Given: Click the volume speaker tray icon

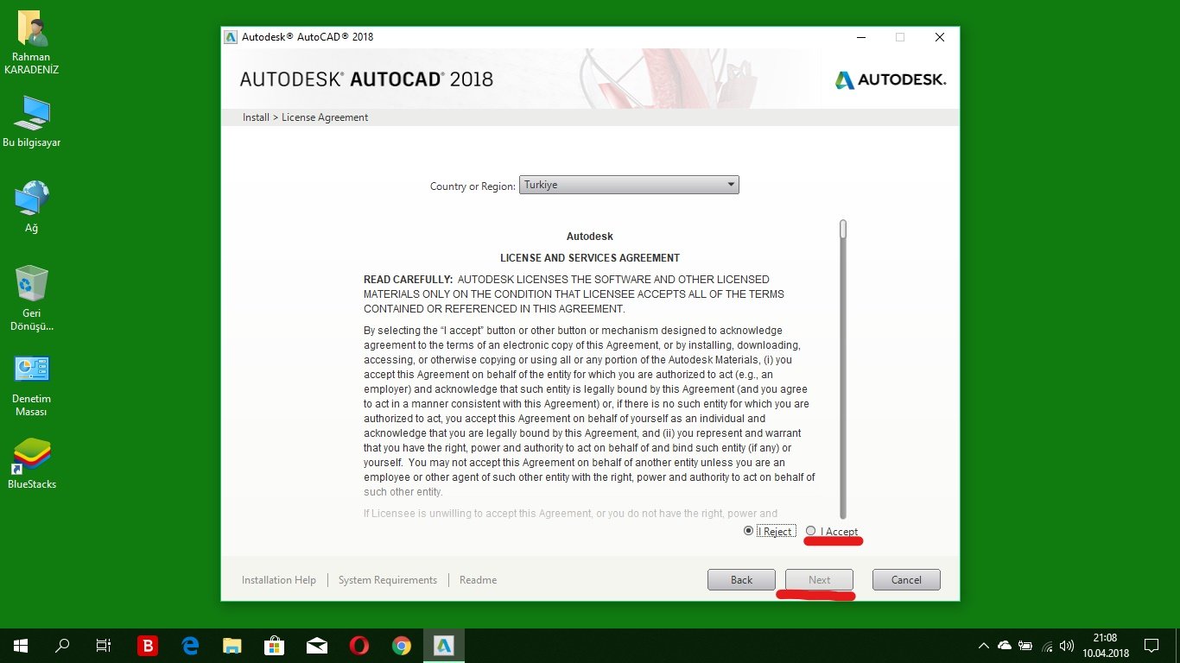Looking at the screenshot, I should pyautogui.click(x=1067, y=646).
